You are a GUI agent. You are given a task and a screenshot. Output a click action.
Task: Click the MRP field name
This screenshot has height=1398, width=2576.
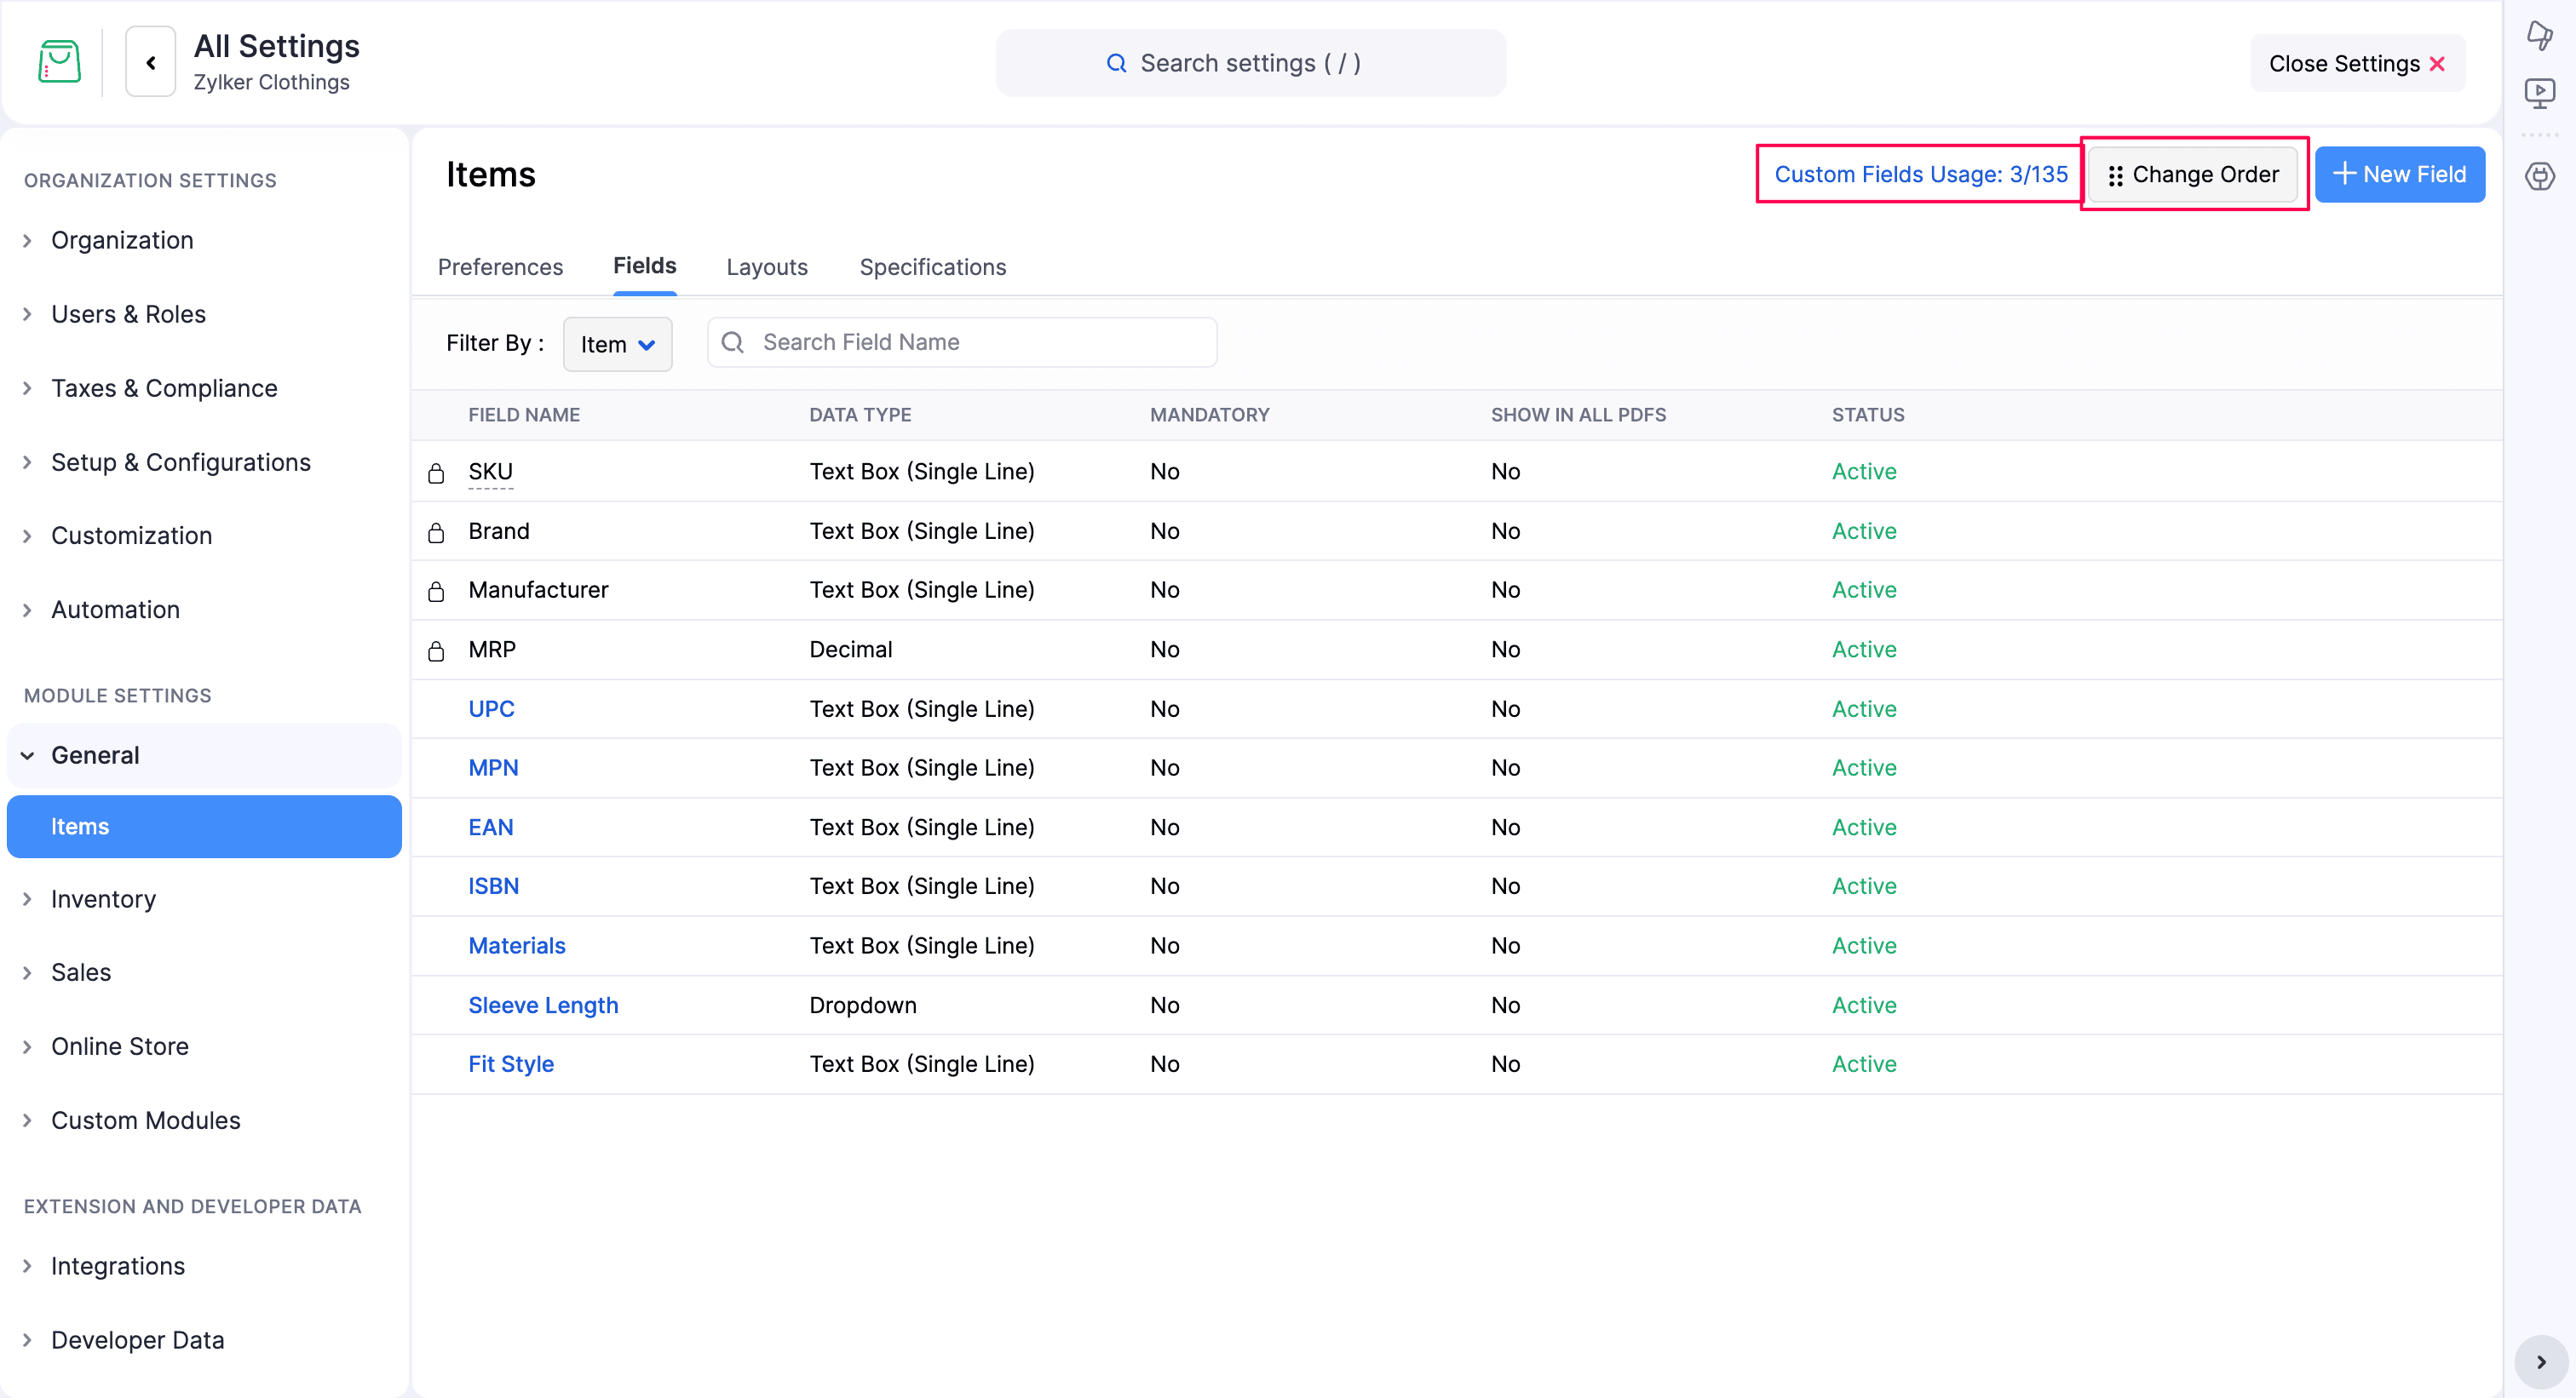tap(492, 650)
